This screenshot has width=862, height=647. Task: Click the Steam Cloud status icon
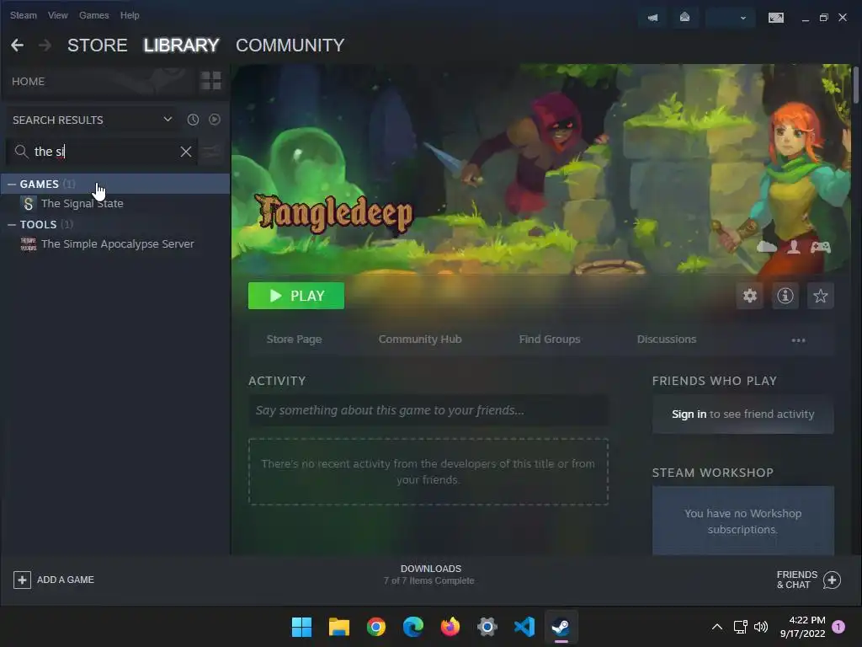(767, 247)
